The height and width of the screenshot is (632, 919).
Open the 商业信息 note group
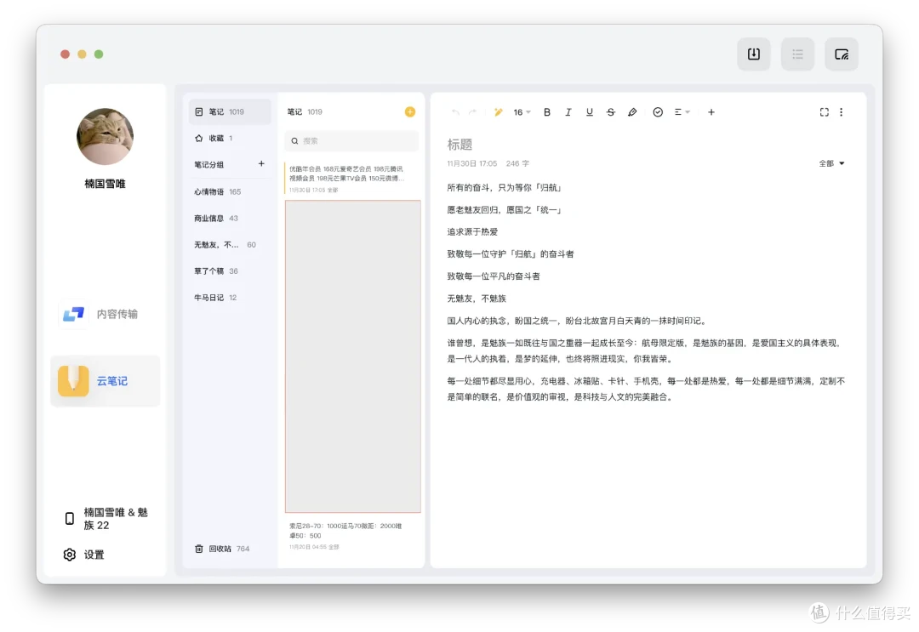coord(230,218)
